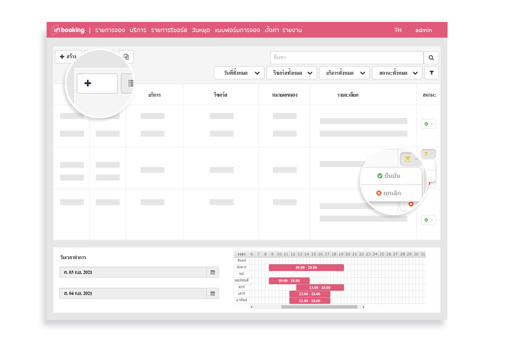The width and height of the screenshot is (505, 346).
Task: Click the ศุกร์ row label
Action: click(241, 287)
